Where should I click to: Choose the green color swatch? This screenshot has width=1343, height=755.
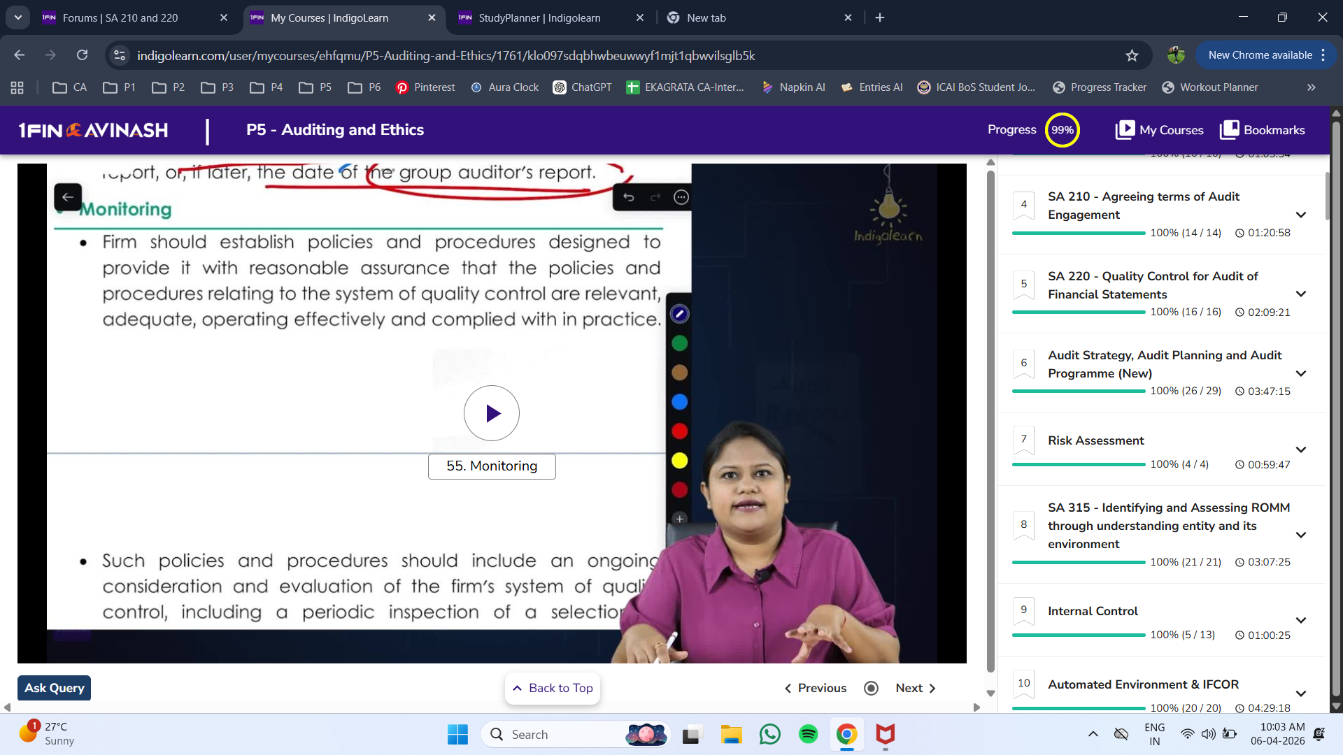[679, 343]
